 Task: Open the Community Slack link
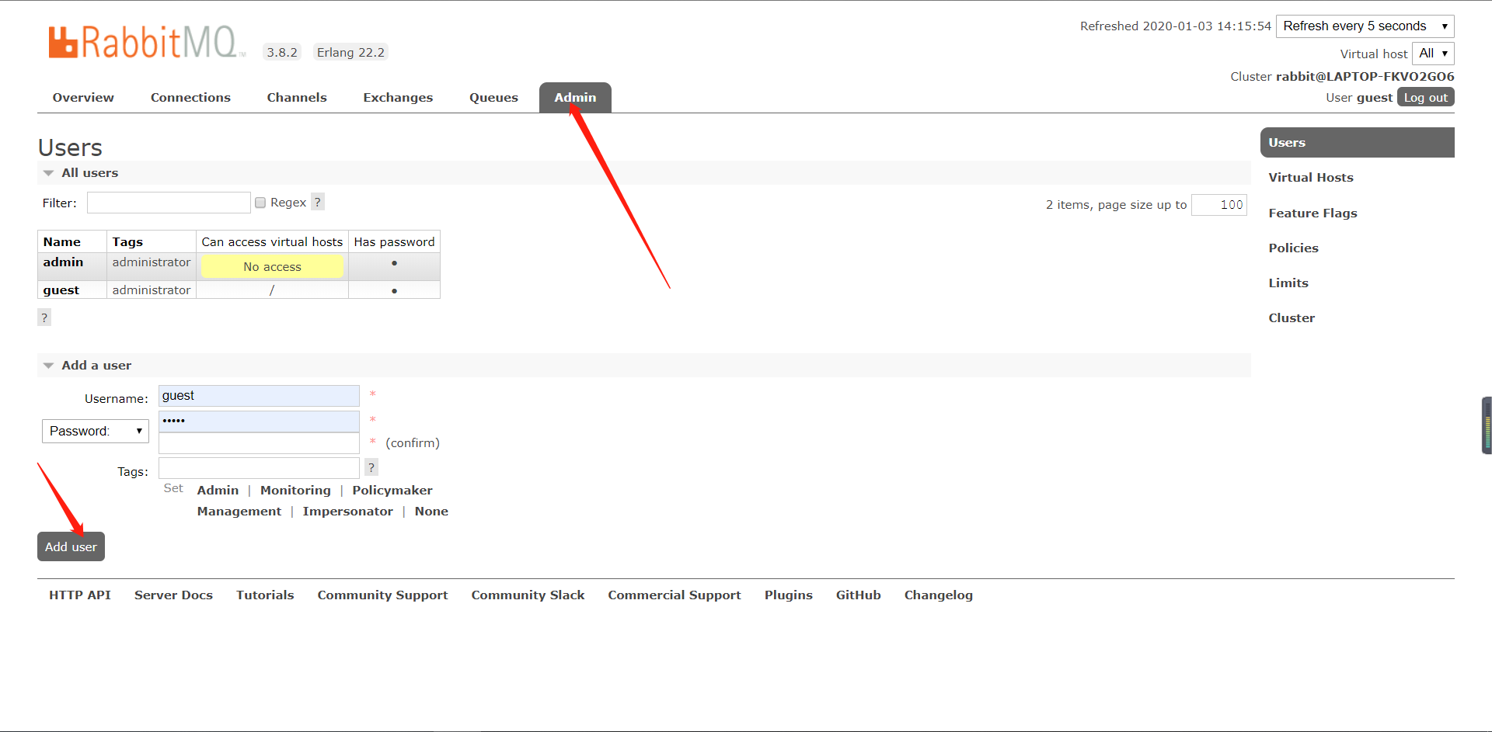click(528, 595)
